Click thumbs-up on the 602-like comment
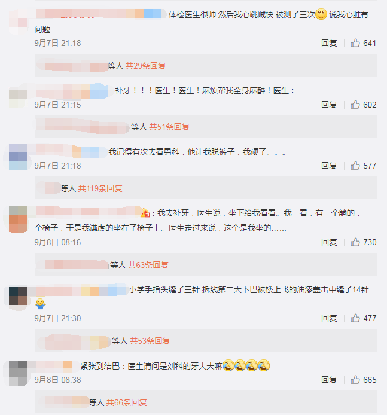 355,105
